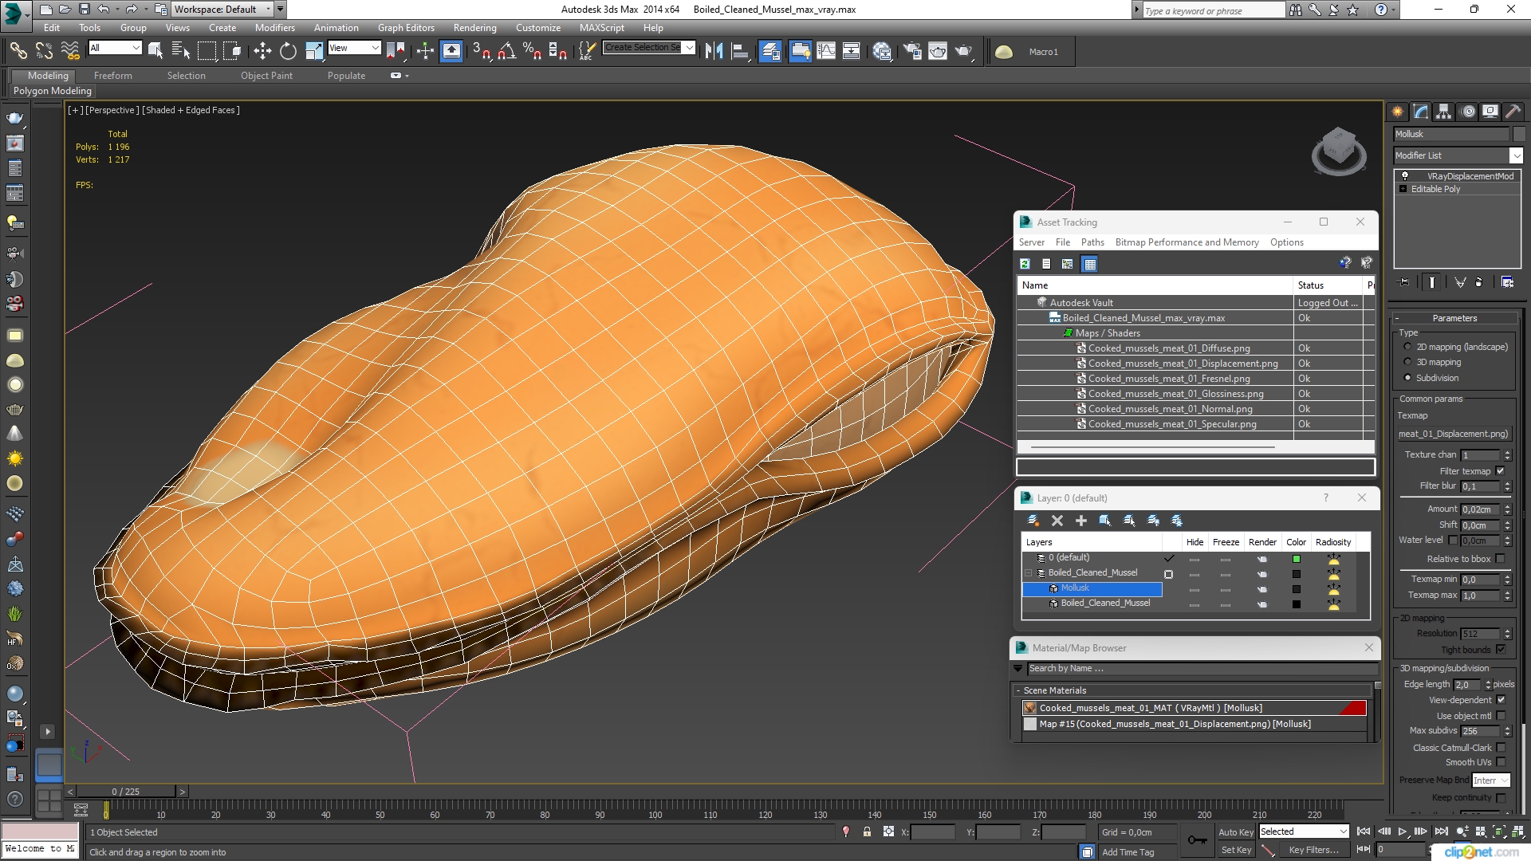The height and width of the screenshot is (861, 1531).
Task: Open Paths menu in Asset Tracking
Action: [x=1092, y=242]
